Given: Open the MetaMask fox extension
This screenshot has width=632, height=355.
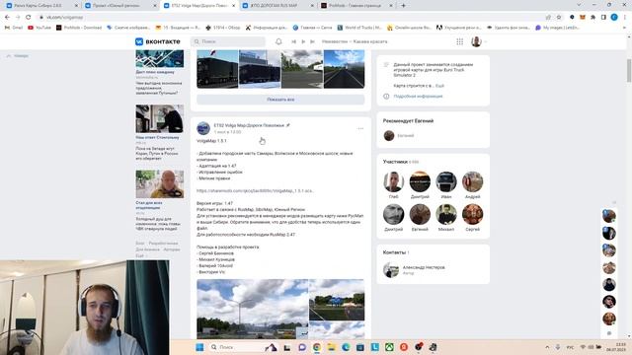Looking at the screenshot, I should click(583, 18).
